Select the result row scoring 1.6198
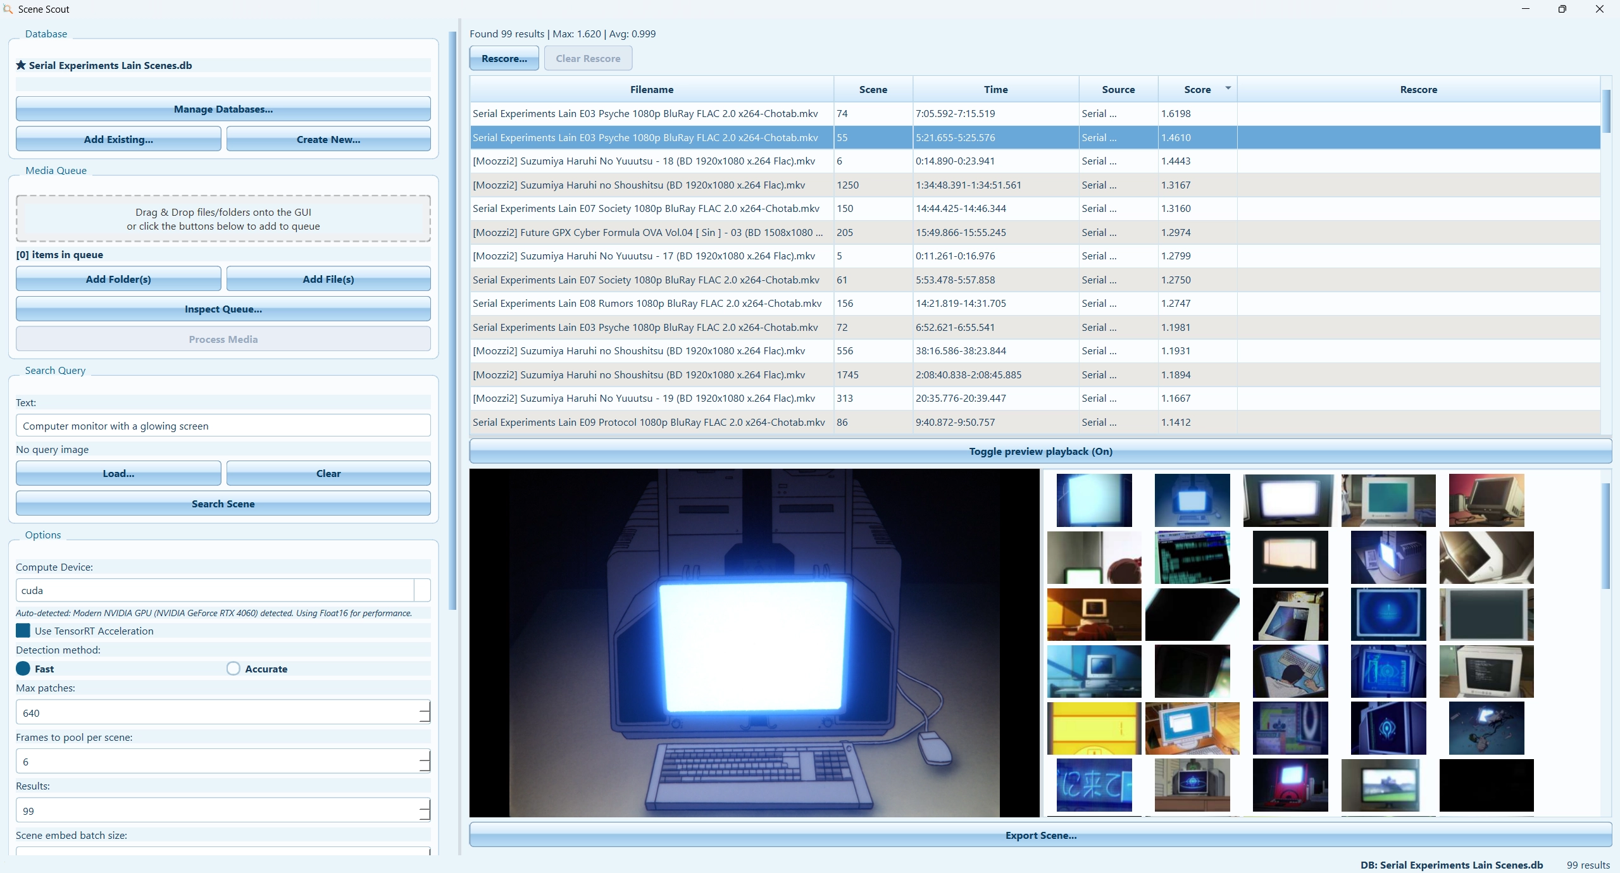This screenshot has width=1620, height=873. (x=1035, y=113)
